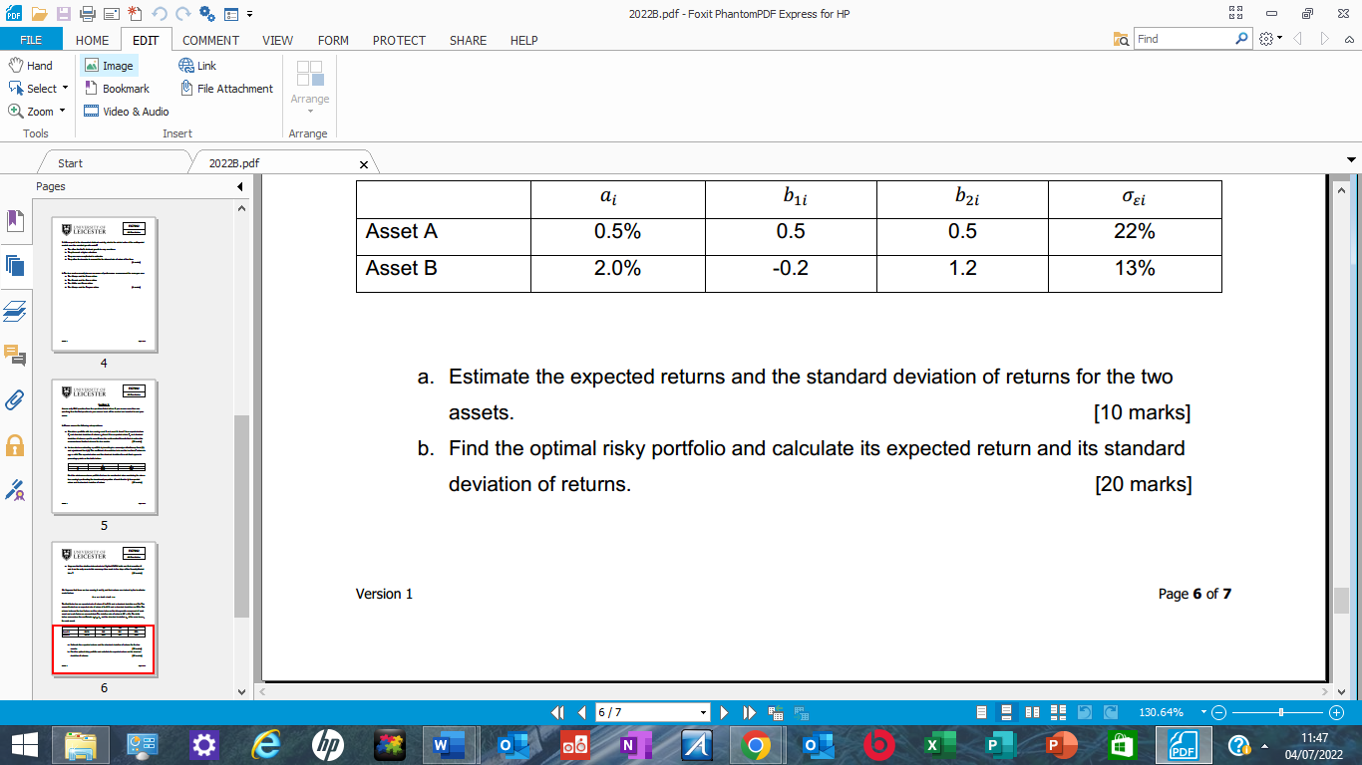Viewport: 1362px width, 765px height.
Task: Click the Save icon in quick access toolbar
Action: 63,14
